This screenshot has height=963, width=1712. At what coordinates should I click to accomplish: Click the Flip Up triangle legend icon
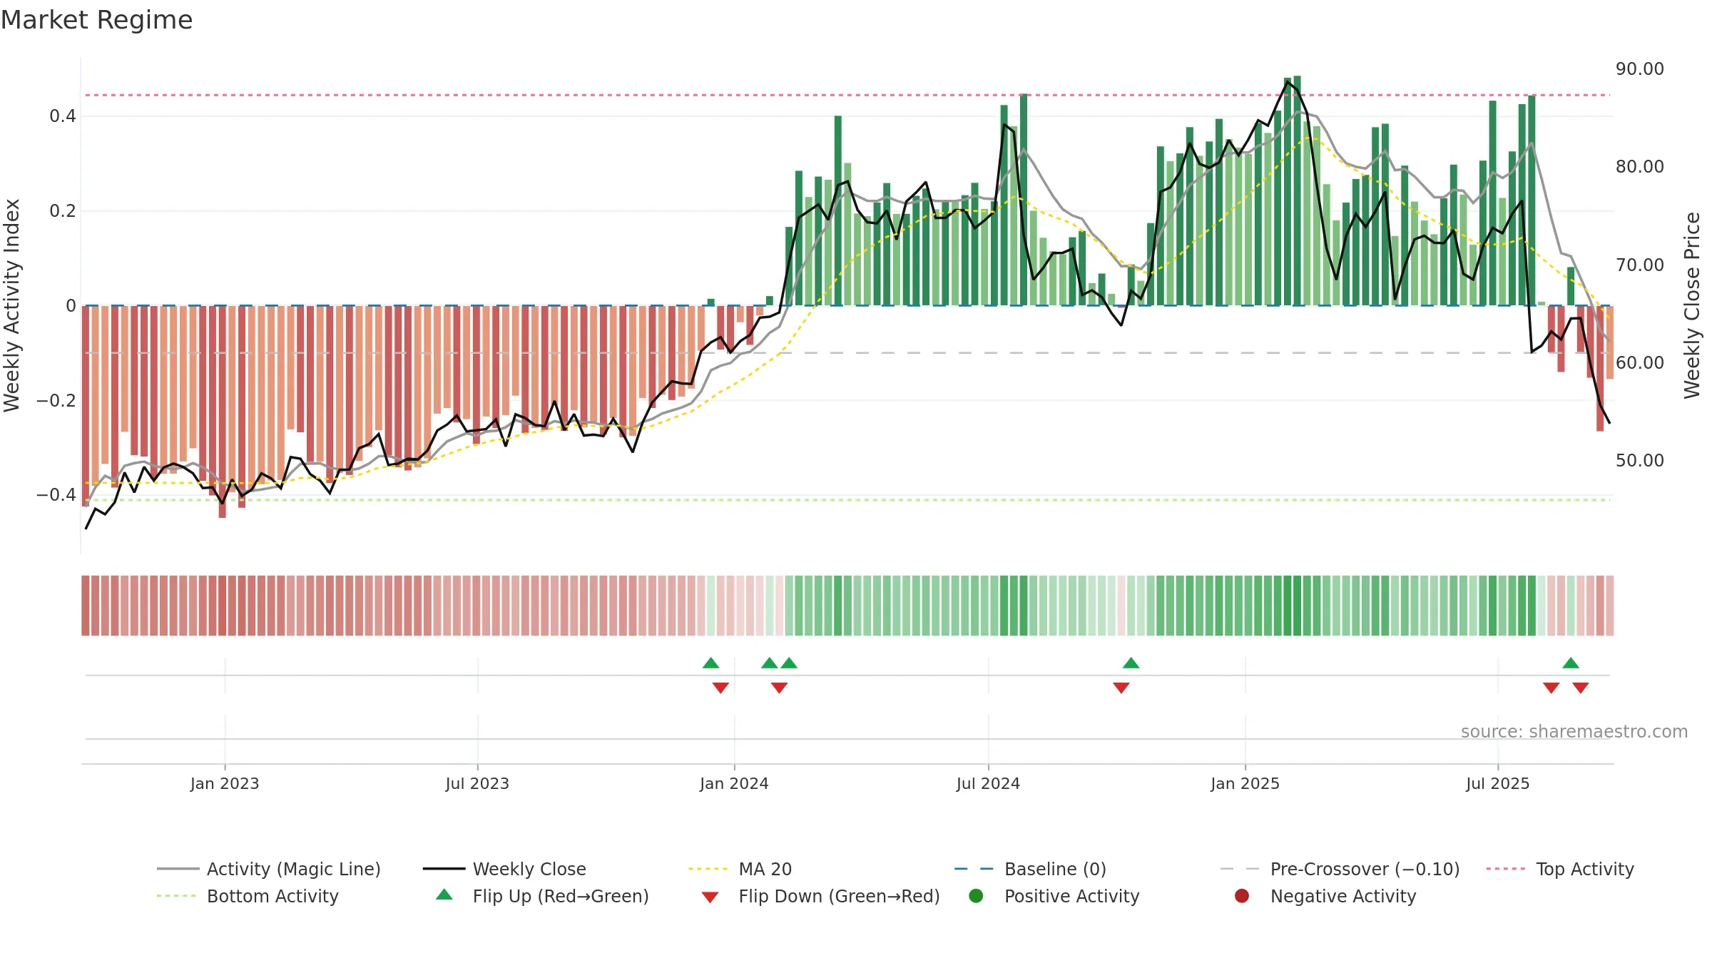click(x=444, y=895)
